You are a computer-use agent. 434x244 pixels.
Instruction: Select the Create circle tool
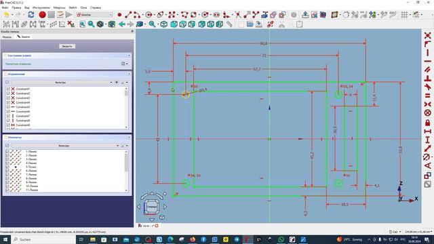[x=149, y=15]
